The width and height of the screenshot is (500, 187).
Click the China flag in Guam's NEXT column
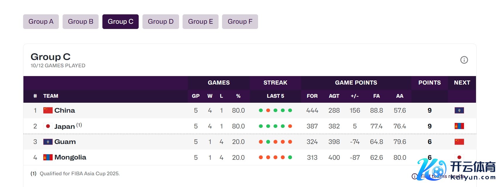pos(459,142)
